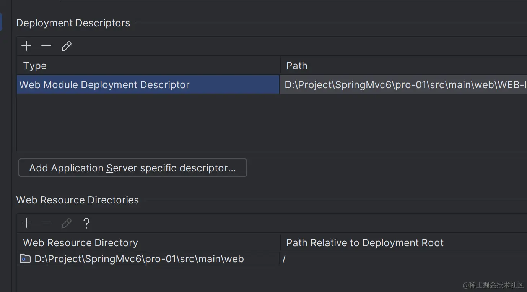Click the folder icon in the resource directory row

click(25, 259)
